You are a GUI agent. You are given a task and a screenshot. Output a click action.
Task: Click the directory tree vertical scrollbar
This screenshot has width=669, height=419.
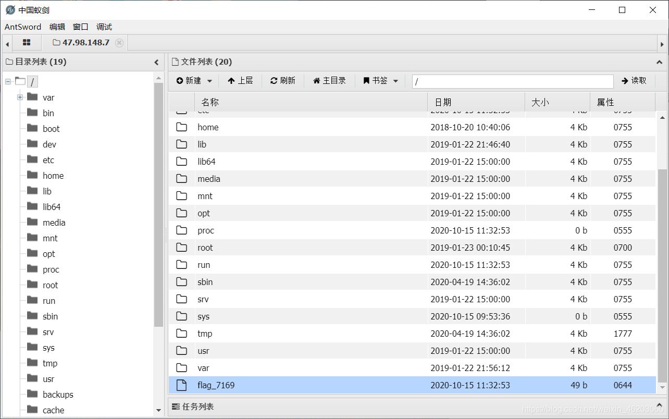point(158,204)
